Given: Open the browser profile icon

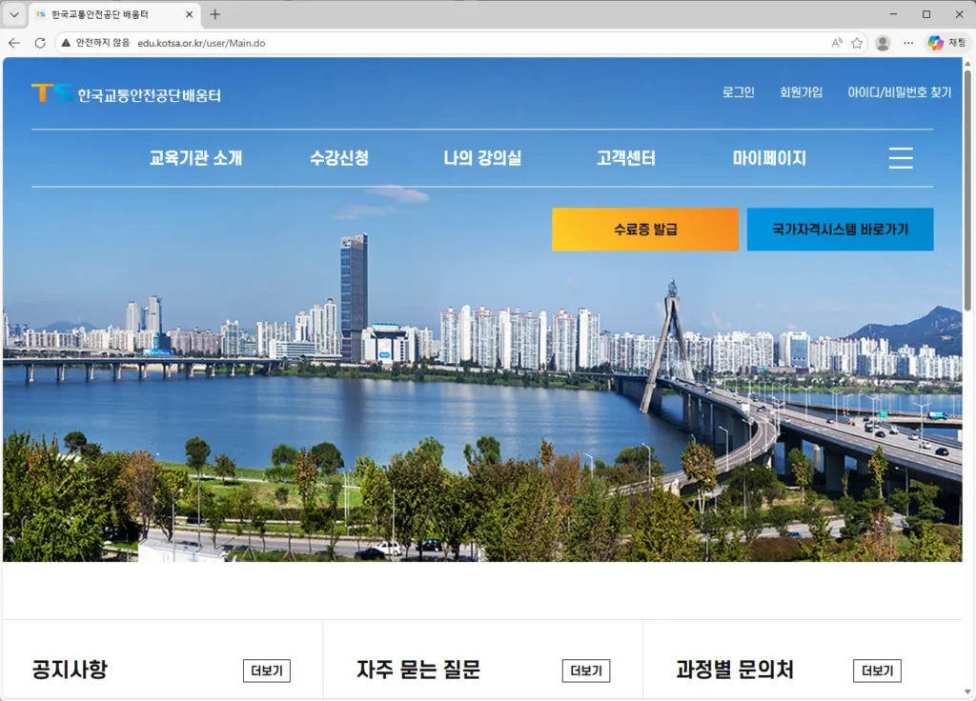Looking at the screenshot, I should pyautogui.click(x=882, y=43).
